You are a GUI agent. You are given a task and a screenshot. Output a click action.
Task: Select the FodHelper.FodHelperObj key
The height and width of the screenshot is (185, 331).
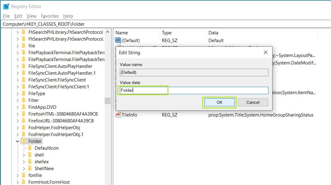point(54,128)
